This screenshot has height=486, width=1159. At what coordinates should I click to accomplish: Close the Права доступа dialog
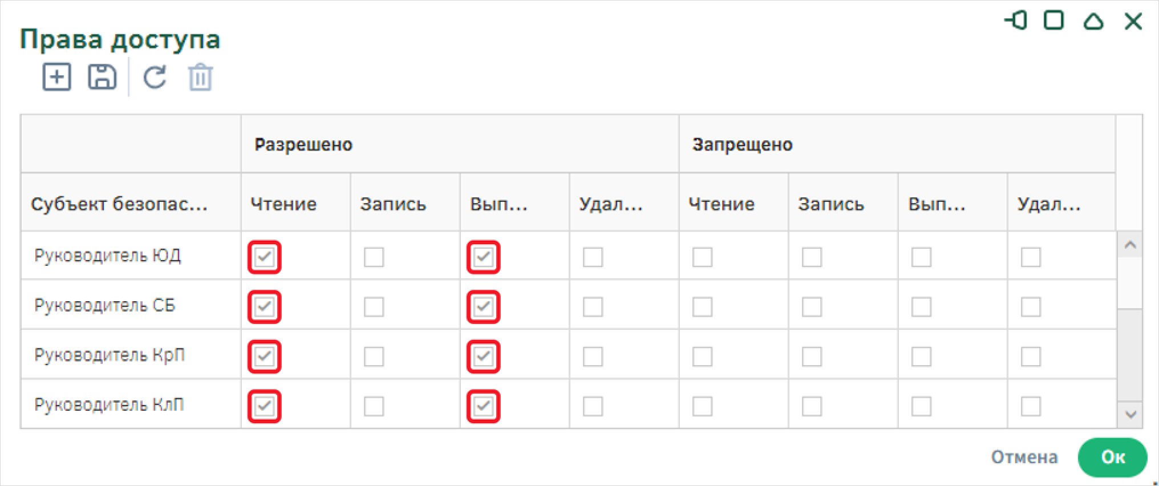click(1133, 22)
